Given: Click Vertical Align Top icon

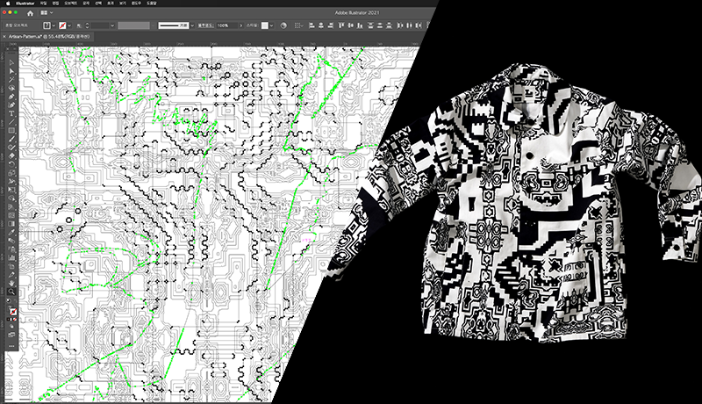Looking at the screenshot, I should pos(341,25).
